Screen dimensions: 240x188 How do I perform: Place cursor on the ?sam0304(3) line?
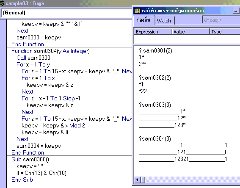[155, 138]
